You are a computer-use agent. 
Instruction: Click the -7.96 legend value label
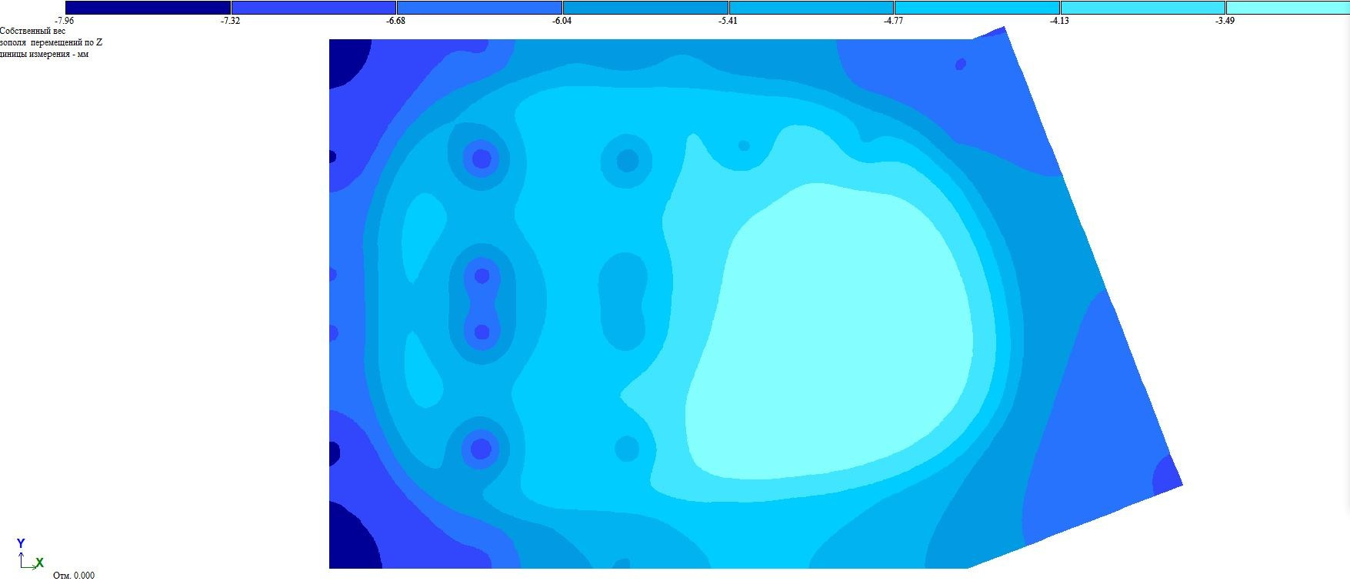pyautogui.click(x=65, y=21)
